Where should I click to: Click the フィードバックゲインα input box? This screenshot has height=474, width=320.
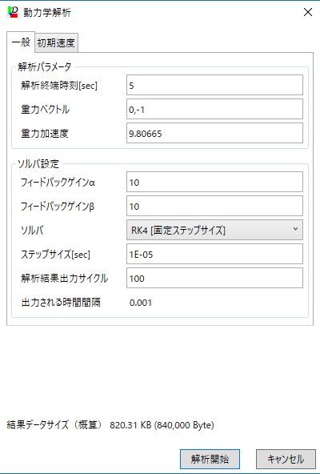pyautogui.click(x=214, y=182)
